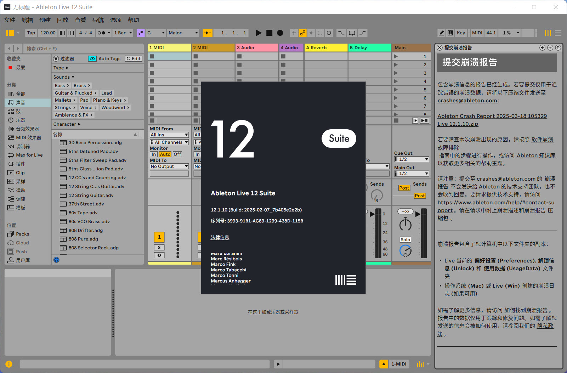The image size is (567, 373).
Task: Toggle the Main track Solo button
Action: (x=406, y=240)
